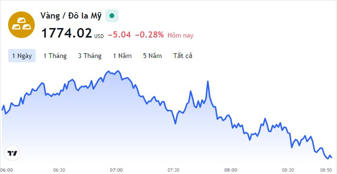Click the 08:00 time axis label

pos(230,170)
